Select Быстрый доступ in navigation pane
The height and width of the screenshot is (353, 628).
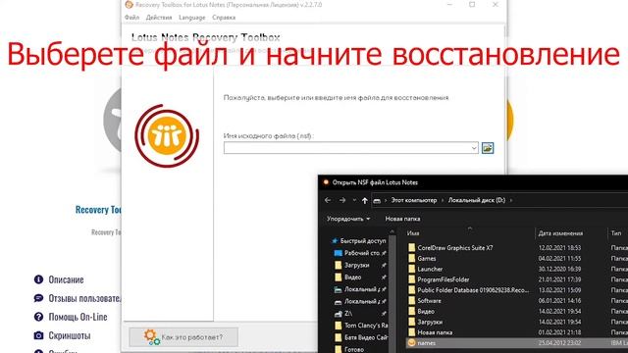coord(359,241)
